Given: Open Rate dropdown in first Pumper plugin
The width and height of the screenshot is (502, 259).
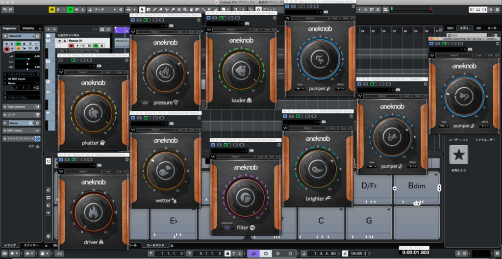Looking at the screenshot, I should click(x=300, y=88).
